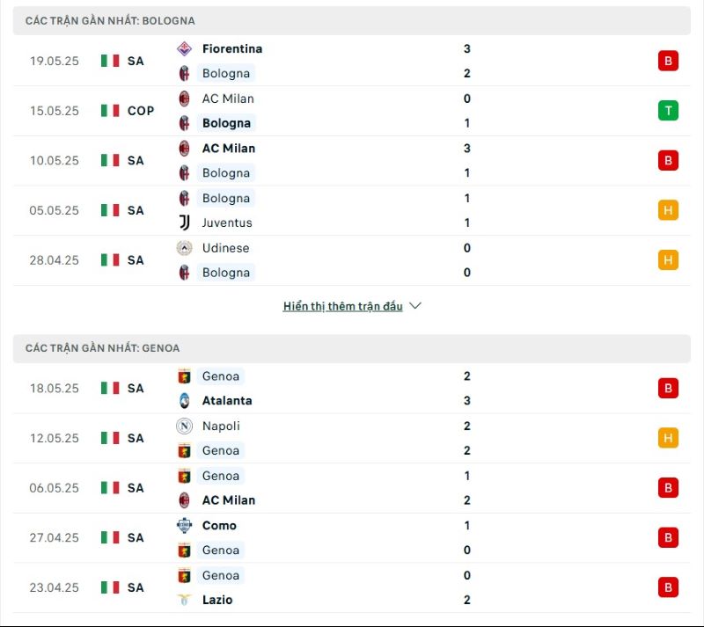Image resolution: width=704 pixels, height=627 pixels.
Task: Open the Hiển thị thêm trận đấu link
Action: (x=342, y=306)
